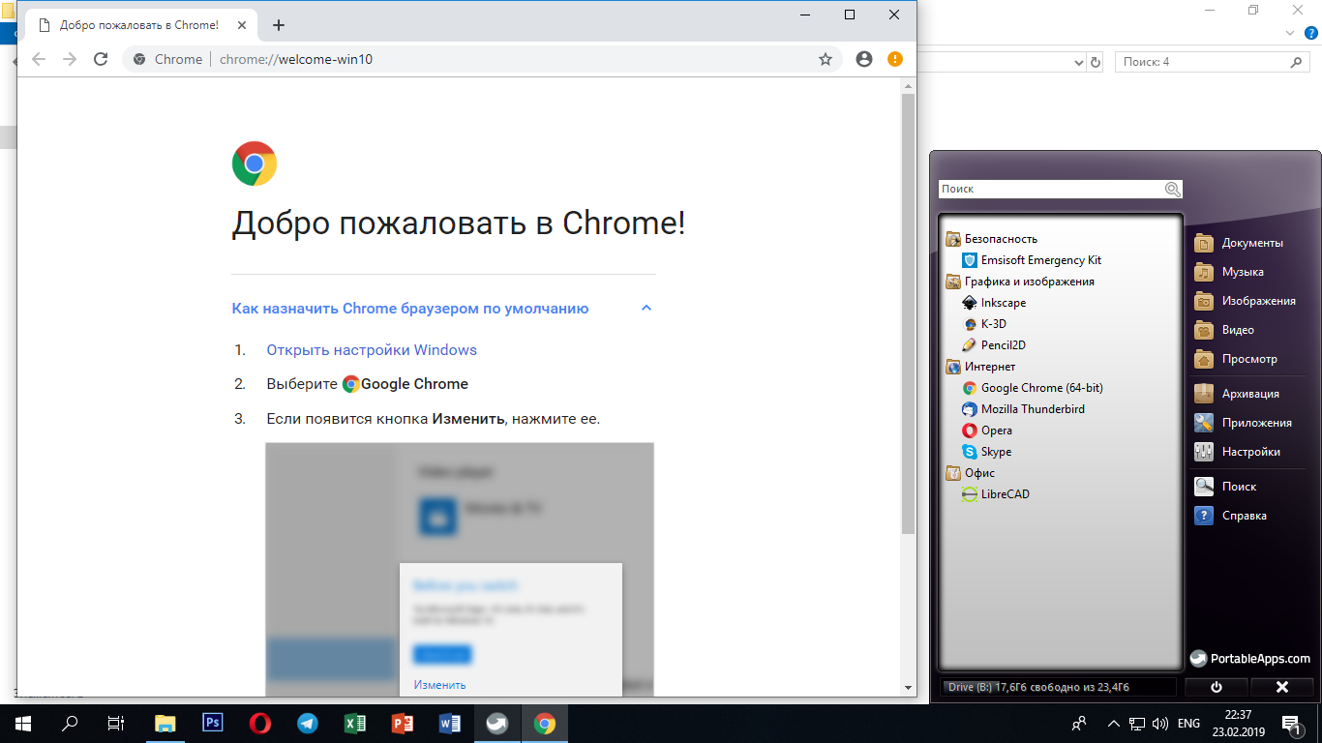
Task: Launch LibreCAD from the Офис category
Action: point(996,494)
